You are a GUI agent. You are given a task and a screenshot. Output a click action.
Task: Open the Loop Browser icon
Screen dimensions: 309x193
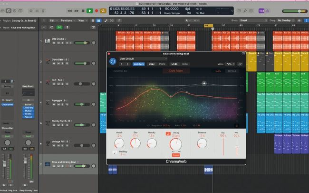pos(251,11)
